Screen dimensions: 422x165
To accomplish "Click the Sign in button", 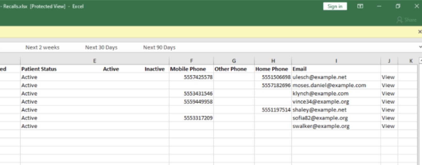I will click(335, 6).
